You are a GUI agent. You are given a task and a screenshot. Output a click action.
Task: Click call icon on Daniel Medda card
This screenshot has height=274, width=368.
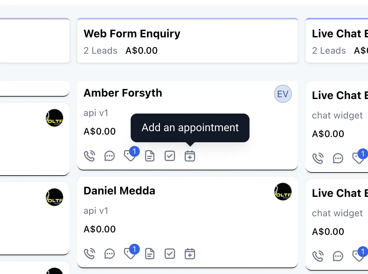coord(90,254)
